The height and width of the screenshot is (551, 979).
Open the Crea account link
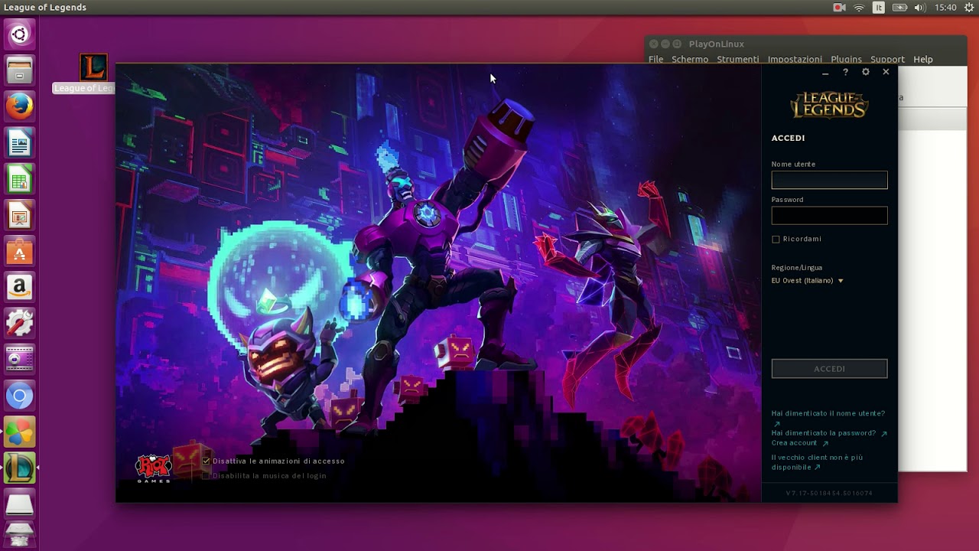799,443
